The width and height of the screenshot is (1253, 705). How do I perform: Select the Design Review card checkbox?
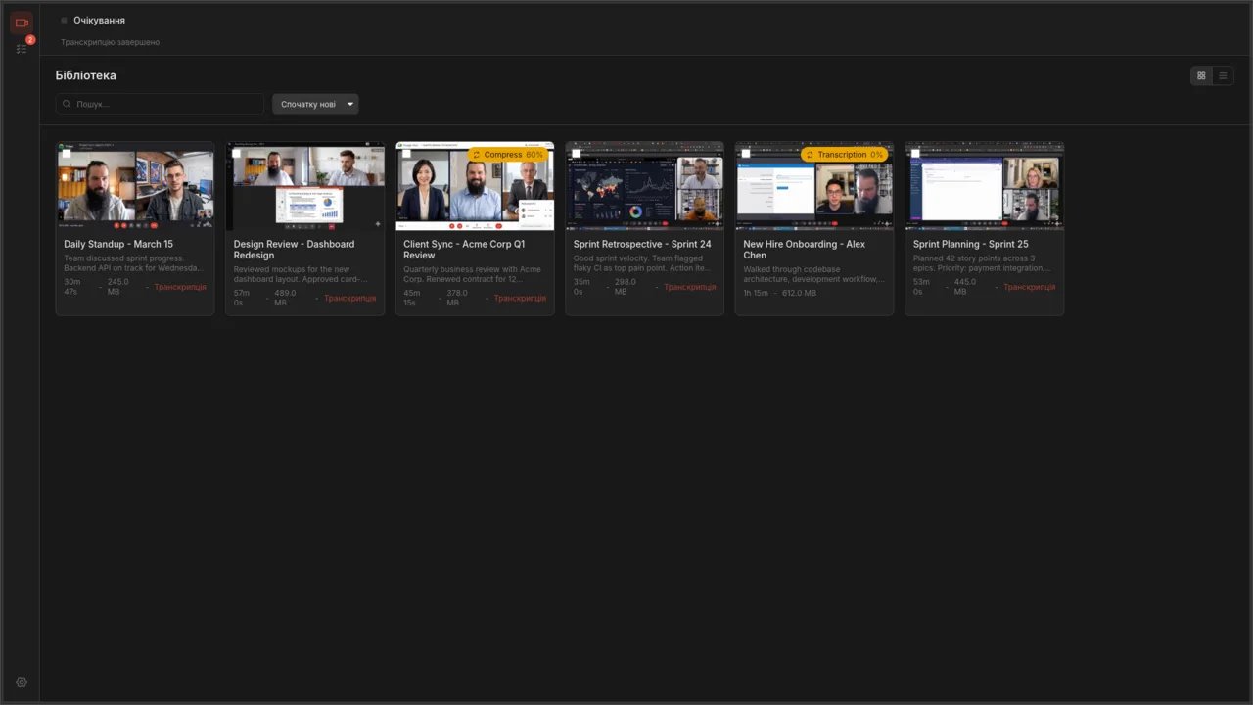pos(236,154)
